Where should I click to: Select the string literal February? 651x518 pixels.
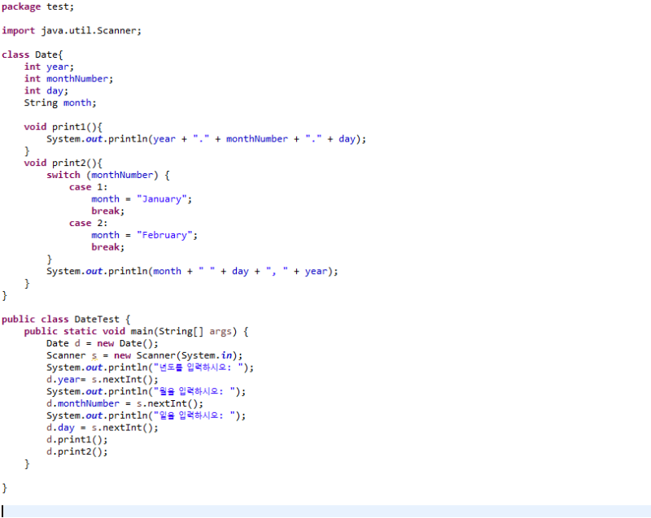165,234
